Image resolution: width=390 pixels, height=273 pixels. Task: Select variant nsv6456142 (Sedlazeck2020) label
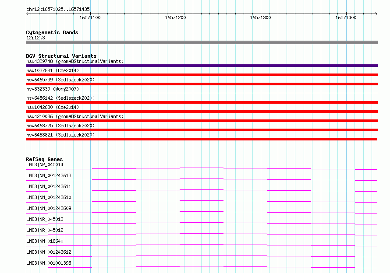[60, 98]
